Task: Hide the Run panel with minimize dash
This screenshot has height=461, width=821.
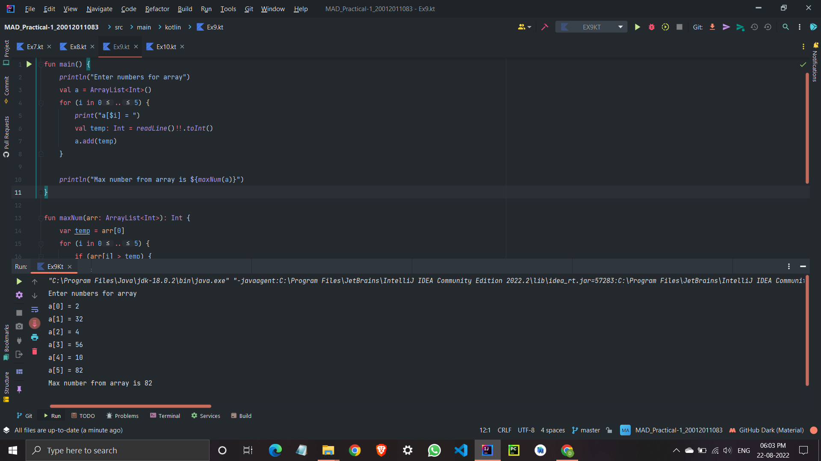Action: [x=803, y=266]
